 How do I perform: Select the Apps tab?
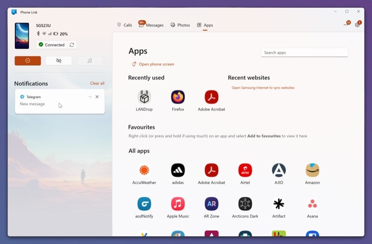tap(205, 25)
